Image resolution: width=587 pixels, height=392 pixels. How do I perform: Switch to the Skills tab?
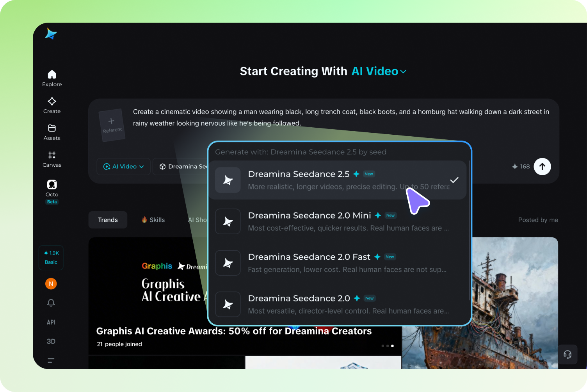pos(153,220)
